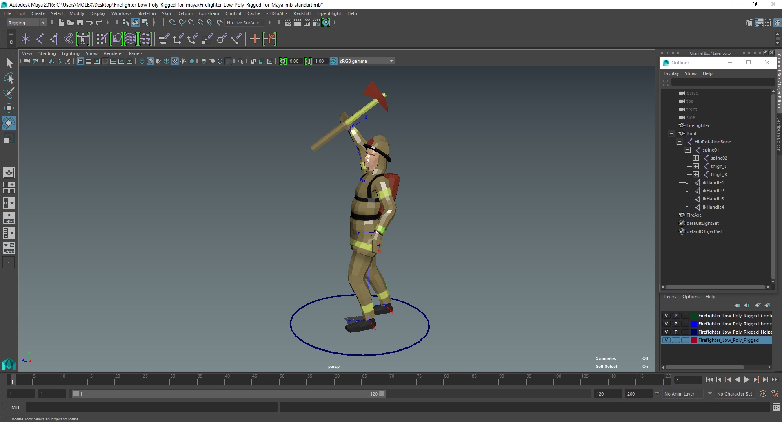
Task: Open the Deform menu
Action: [184, 13]
